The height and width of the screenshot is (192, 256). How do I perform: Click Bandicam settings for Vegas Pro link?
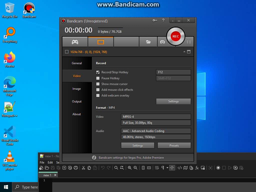click(x=131, y=158)
